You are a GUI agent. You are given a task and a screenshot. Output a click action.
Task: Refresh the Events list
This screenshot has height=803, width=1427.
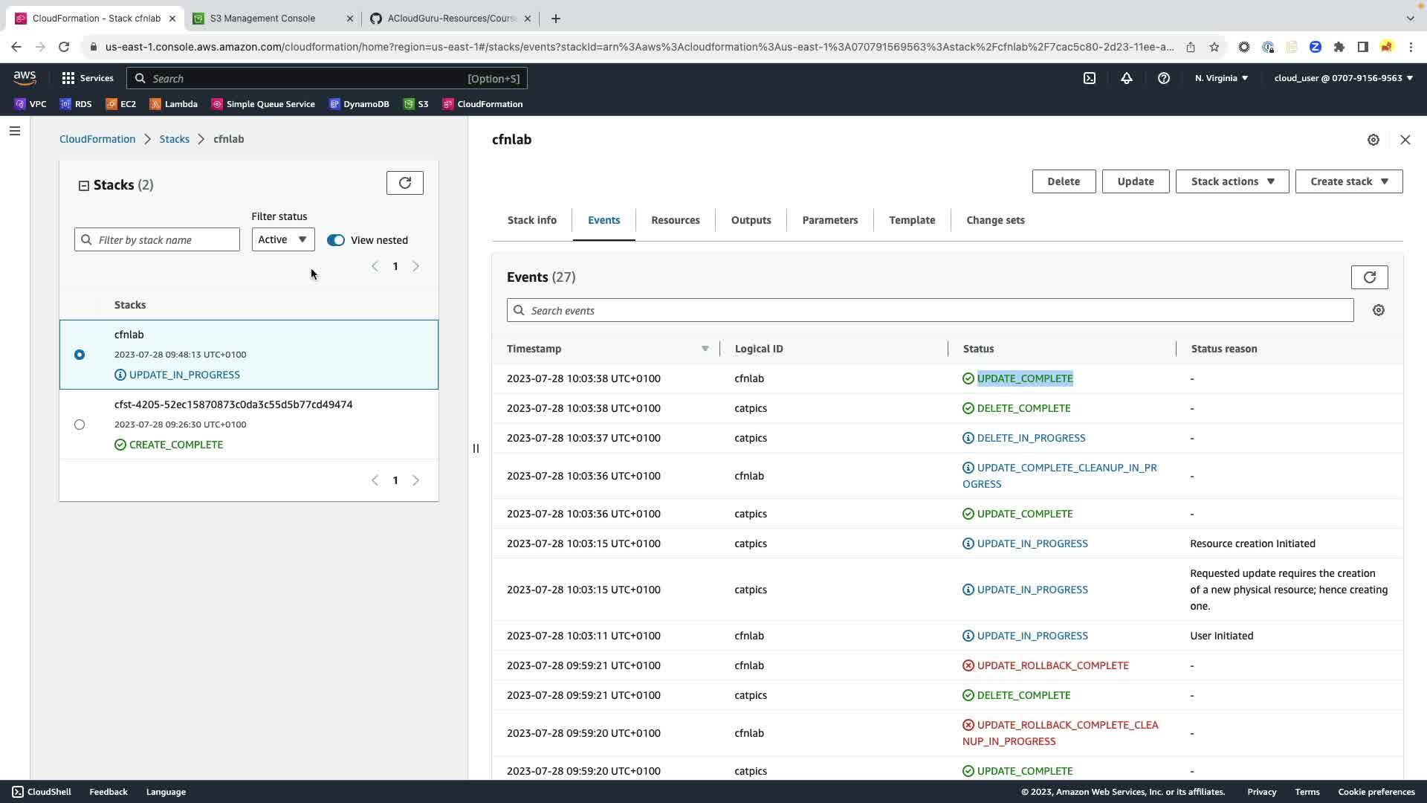(x=1369, y=277)
